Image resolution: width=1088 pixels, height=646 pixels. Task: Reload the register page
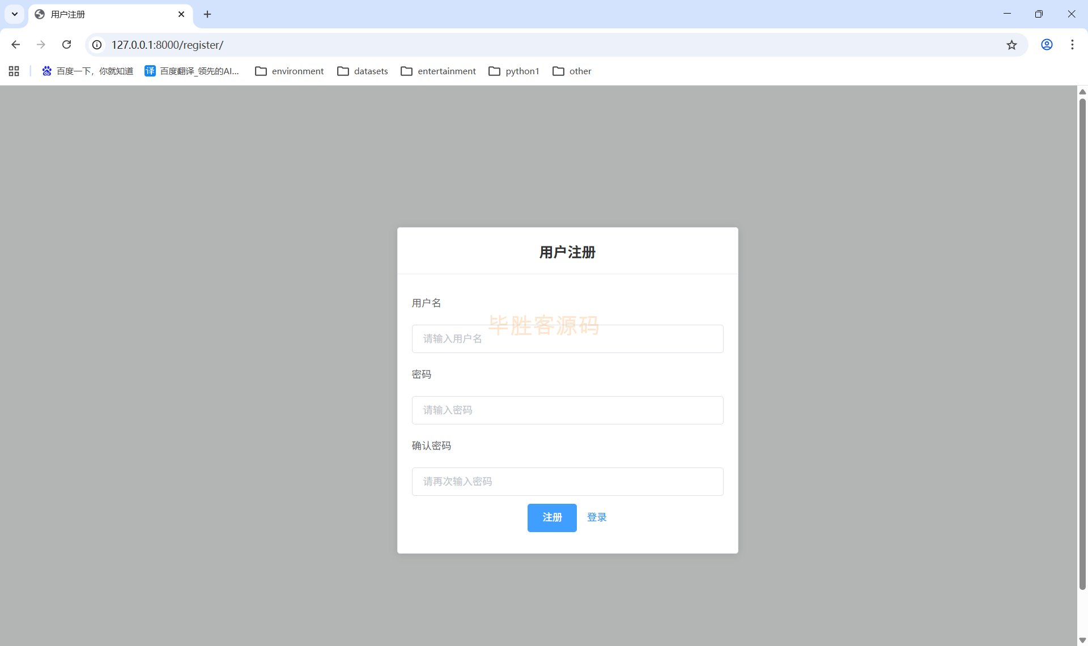click(x=66, y=45)
